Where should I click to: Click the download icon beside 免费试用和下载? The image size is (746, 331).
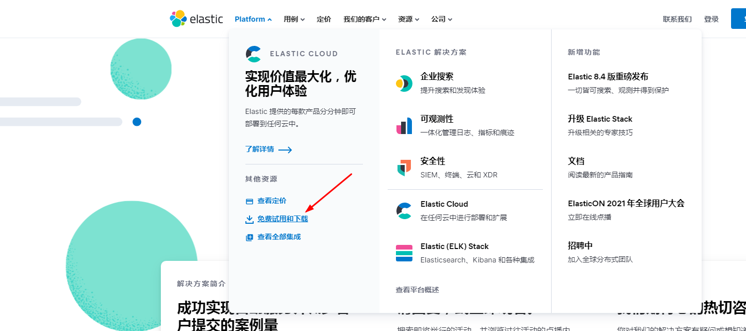pos(250,219)
